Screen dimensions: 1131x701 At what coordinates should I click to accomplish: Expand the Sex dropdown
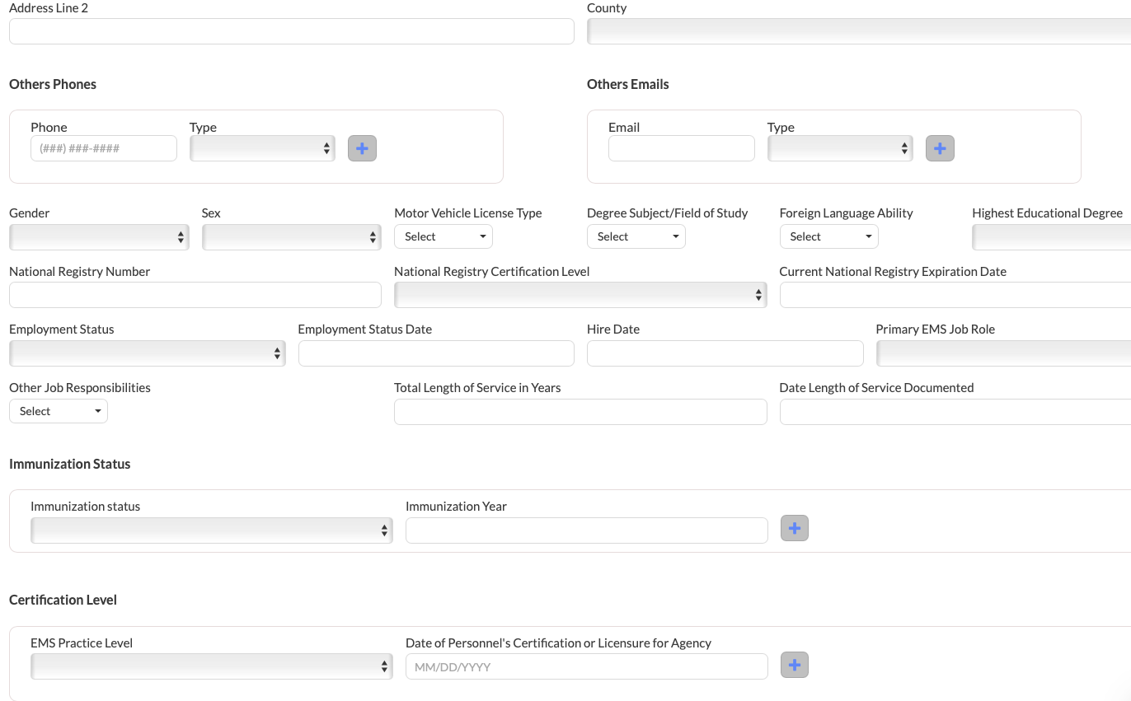(291, 237)
